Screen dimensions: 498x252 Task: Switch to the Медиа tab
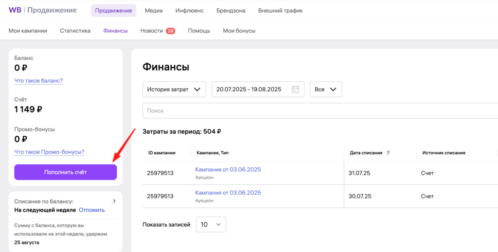pyautogui.click(x=154, y=11)
